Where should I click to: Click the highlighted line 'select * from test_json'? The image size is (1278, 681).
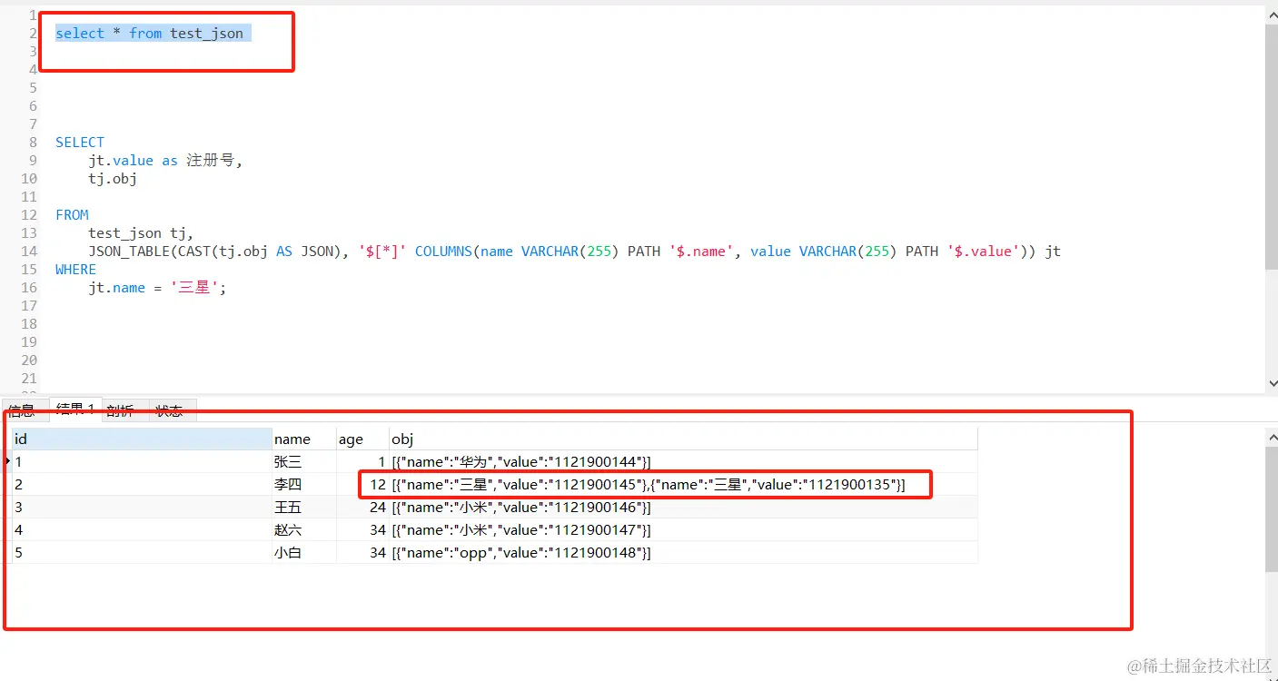coord(149,34)
